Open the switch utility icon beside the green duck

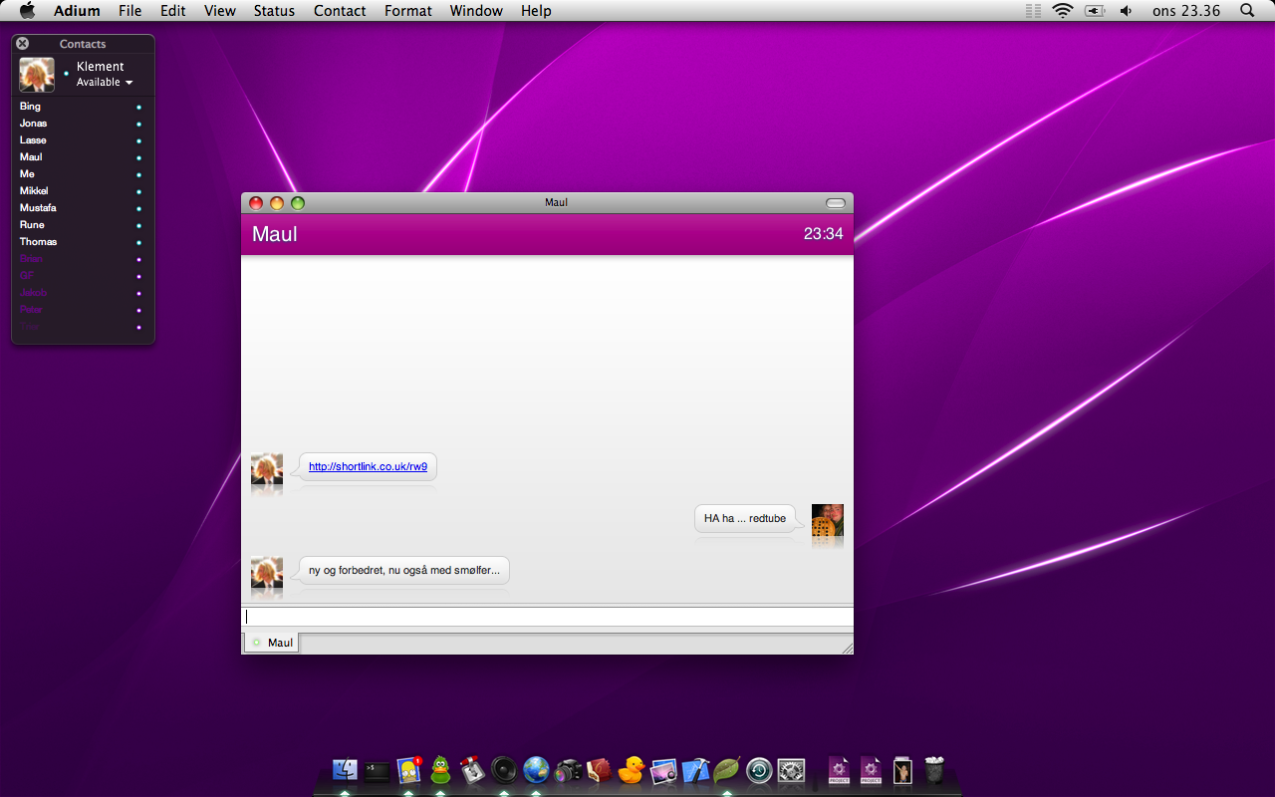(x=472, y=770)
